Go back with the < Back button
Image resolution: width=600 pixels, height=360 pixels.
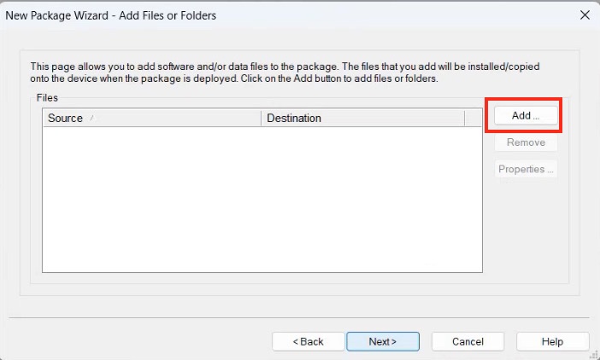pos(308,341)
